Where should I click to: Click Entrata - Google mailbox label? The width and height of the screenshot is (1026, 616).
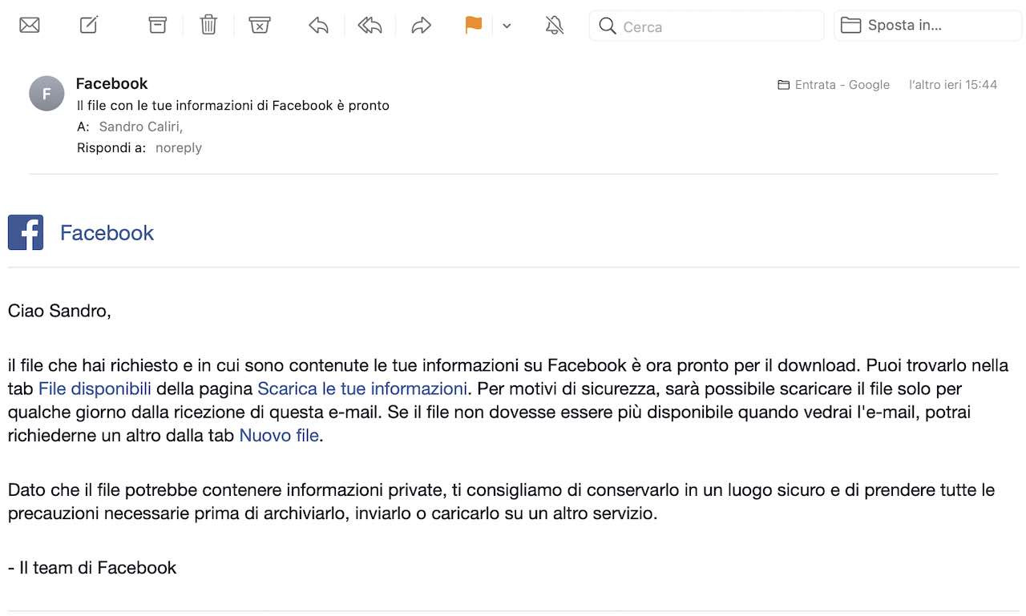[842, 85]
